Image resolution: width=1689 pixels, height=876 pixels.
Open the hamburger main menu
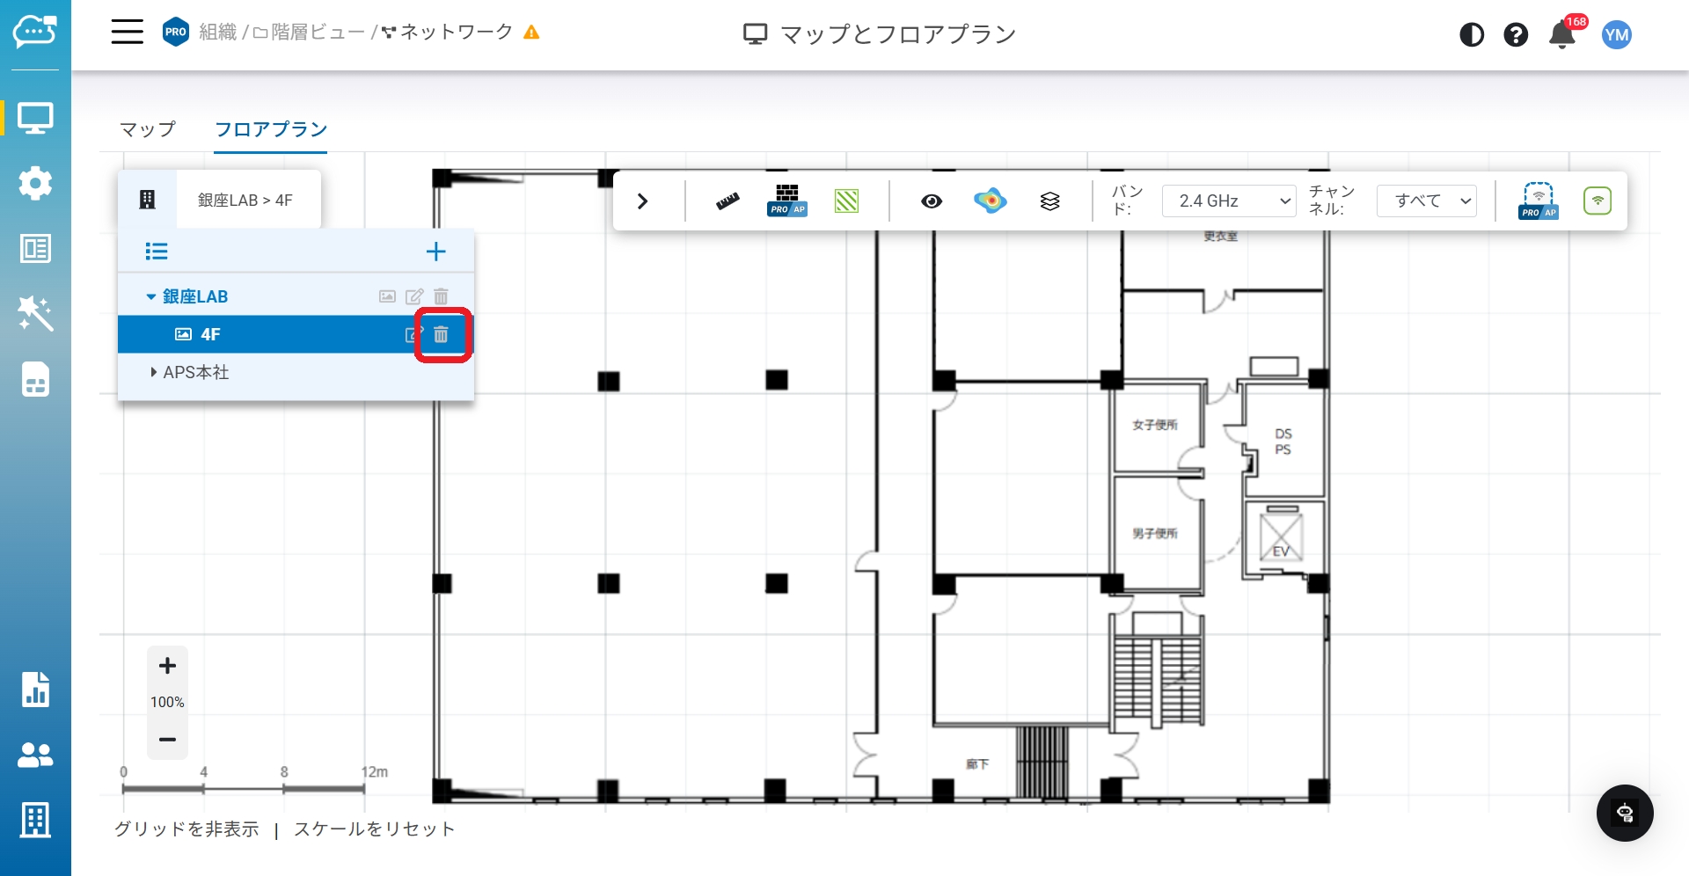click(x=128, y=33)
